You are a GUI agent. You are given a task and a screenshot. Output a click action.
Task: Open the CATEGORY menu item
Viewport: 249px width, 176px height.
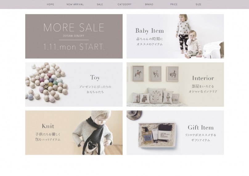[x=124, y=4]
